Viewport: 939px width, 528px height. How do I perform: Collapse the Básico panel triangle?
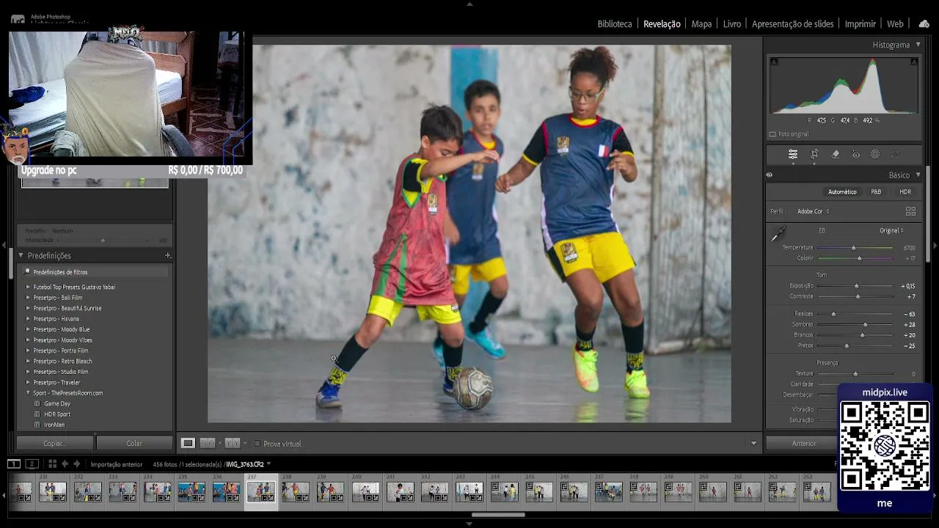pos(918,175)
